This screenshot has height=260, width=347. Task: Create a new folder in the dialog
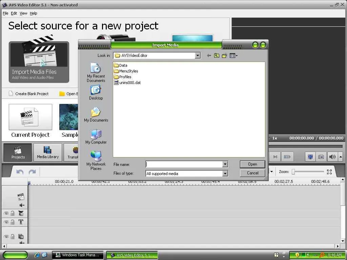225,56
